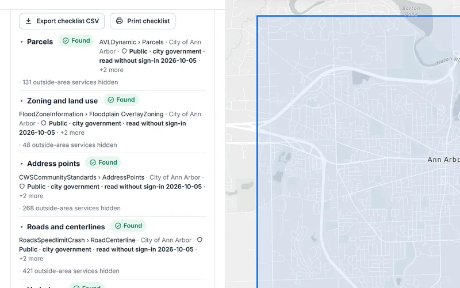The image size is (460, 288).
Task: Click the Barton Pond label on the map
Action: (x=411, y=11)
